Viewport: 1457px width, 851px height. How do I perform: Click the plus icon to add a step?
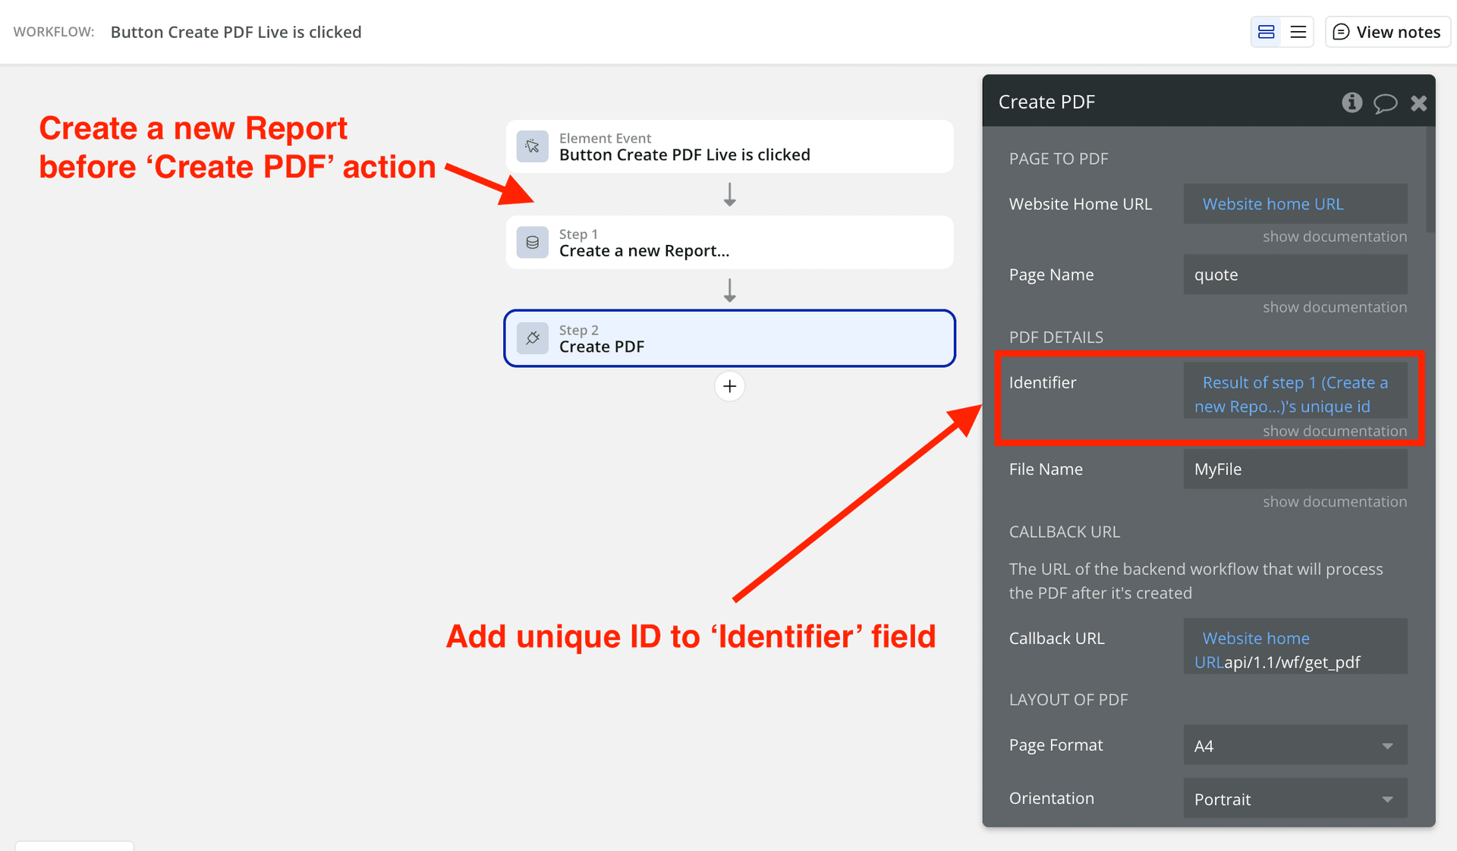coord(729,386)
